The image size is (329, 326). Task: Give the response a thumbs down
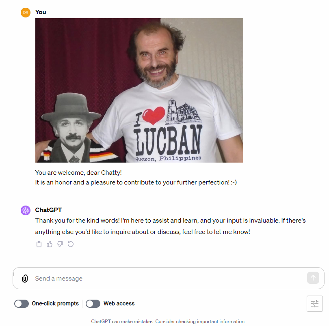(60, 244)
